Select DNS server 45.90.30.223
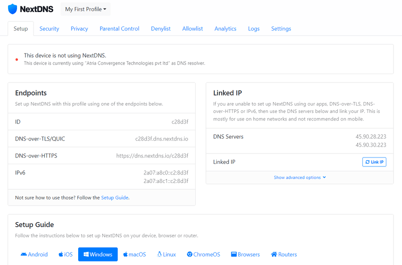This screenshot has height=265, width=402. pos(371,145)
